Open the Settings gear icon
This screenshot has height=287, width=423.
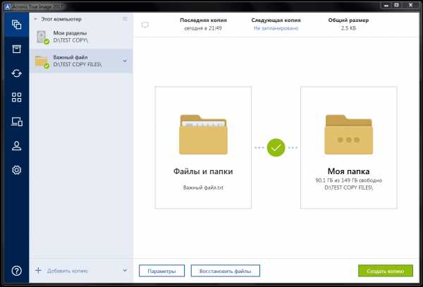tap(16, 170)
